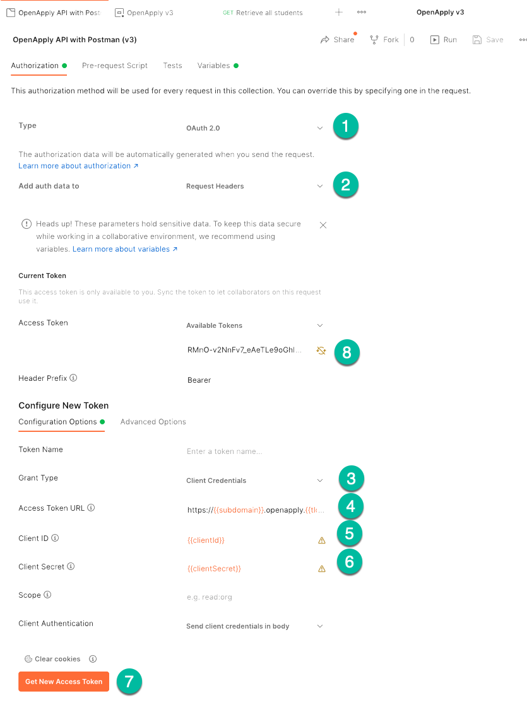This screenshot has width=527, height=710.
Task: Open the Grant Type dropdown
Action: coord(320,480)
